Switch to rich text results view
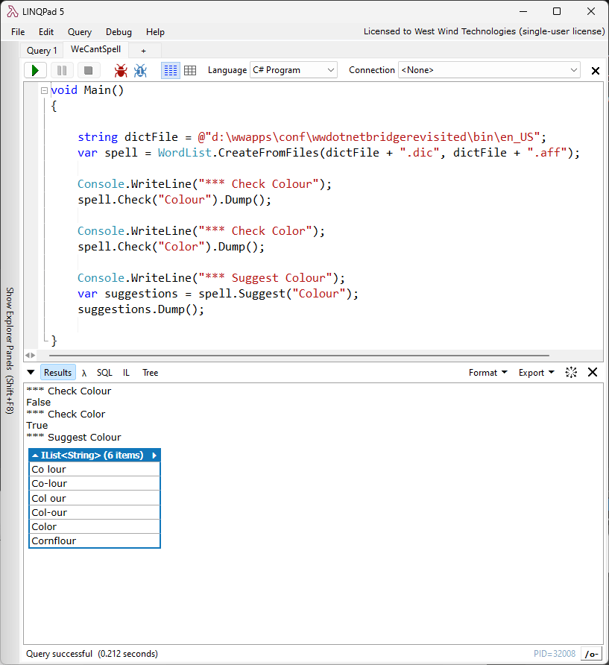This screenshot has width=609, height=665. click(171, 70)
